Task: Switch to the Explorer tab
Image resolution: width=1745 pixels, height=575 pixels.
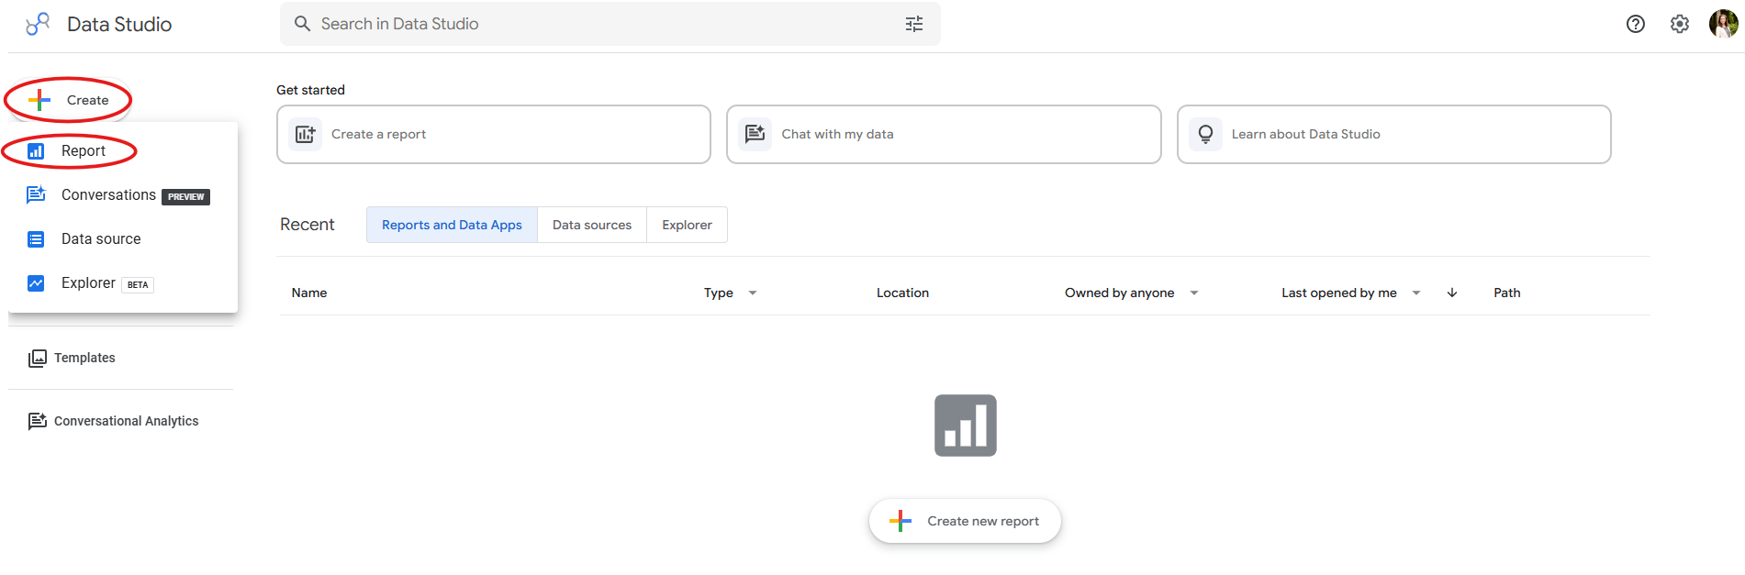Action: (x=687, y=225)
